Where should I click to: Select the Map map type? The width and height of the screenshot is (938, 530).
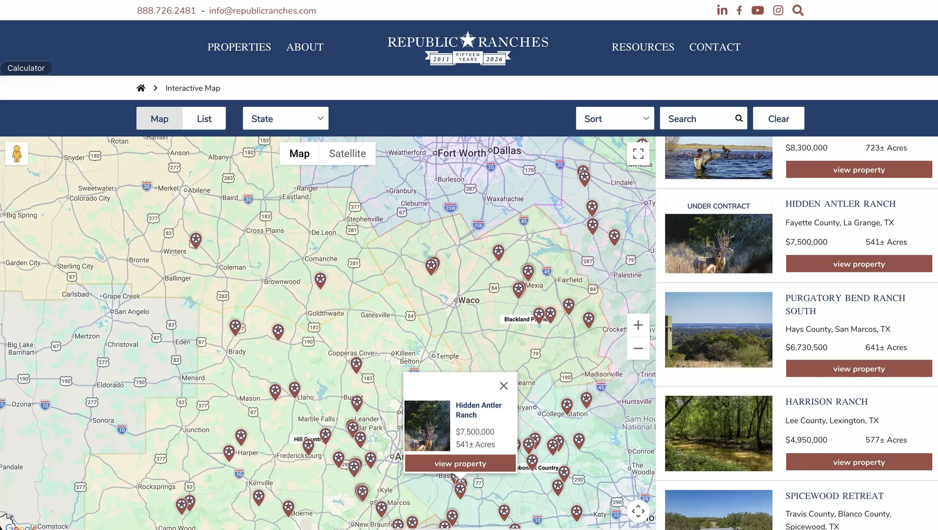299,153
